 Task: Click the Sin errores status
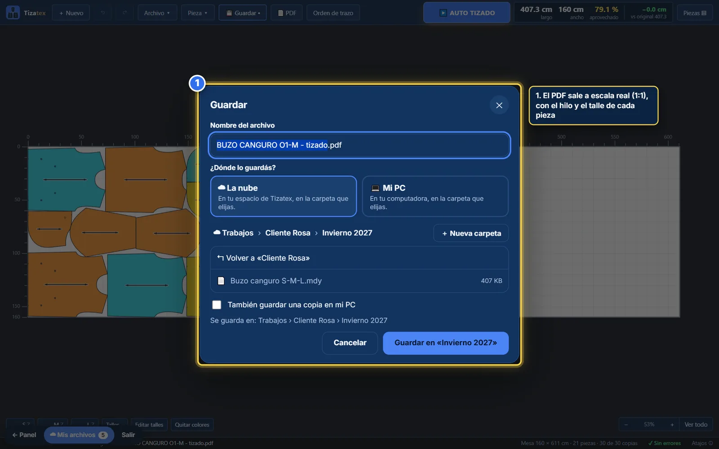pyautogui.click(x=664, y=443)
